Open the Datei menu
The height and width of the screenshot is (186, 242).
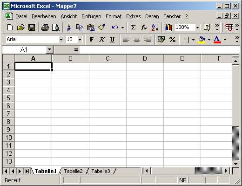pos(21,16)
